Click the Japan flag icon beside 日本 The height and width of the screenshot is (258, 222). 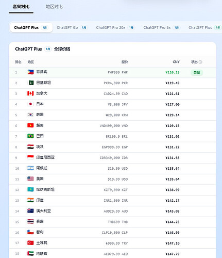point(30,104)
